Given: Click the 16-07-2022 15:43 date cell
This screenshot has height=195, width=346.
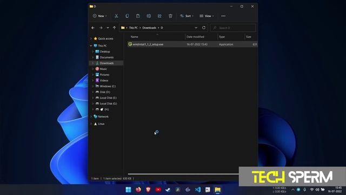Looking at the screenshot, I should click(197, 44).
